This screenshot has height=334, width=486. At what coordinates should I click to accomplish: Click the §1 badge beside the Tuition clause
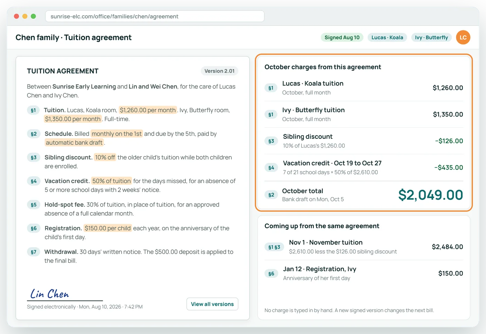(33, 110)
